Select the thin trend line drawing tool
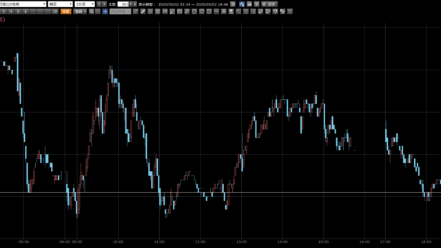 pyautogui.click(x=136, y=12)
